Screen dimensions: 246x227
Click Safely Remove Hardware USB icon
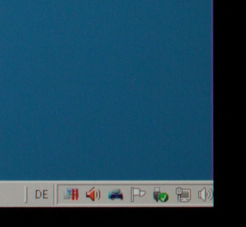point(160,195)
